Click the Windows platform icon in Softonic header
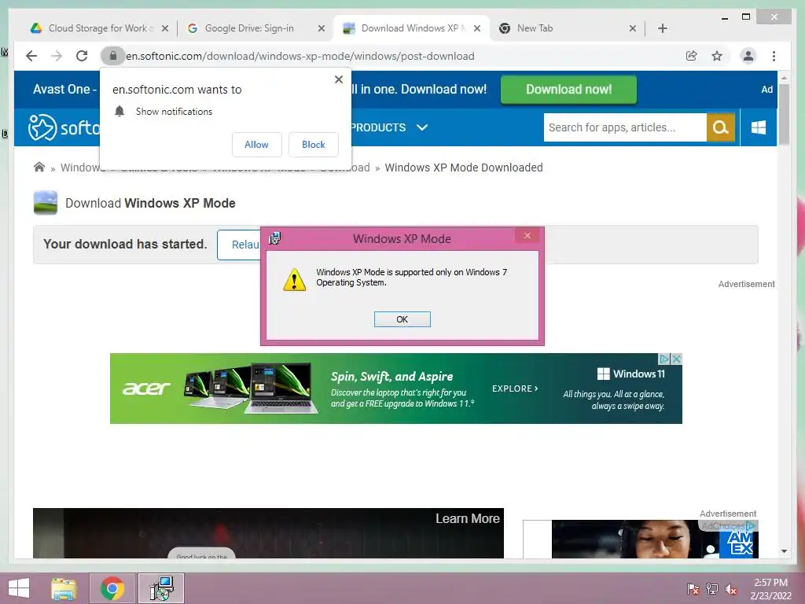The width and height of the screenshot is (805, 604). pyautogui.click(x=759, y=127)
